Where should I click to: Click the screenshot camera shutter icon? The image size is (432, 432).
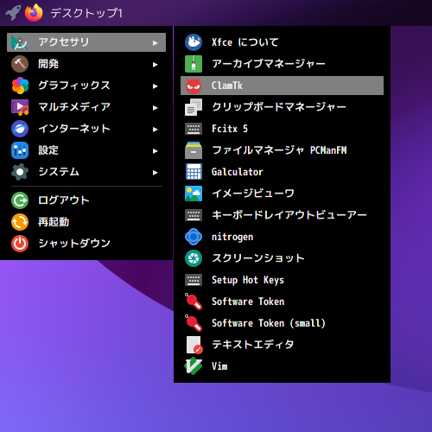(194, 258)
